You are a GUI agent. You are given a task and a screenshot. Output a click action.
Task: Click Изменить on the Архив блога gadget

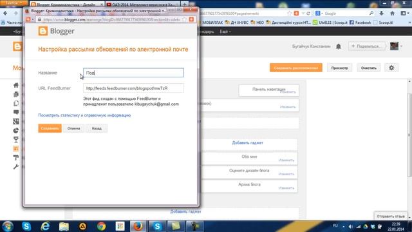(x=286, y=188)
